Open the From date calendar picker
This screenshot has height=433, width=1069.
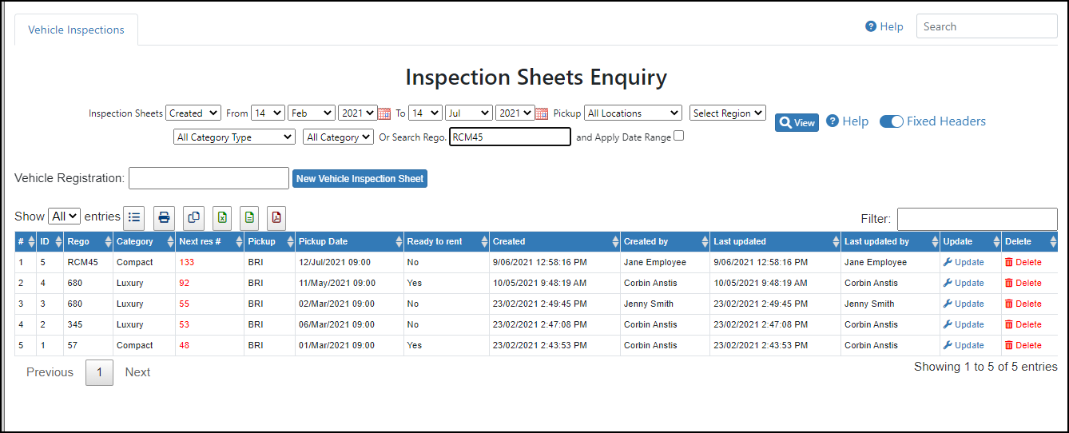[x=384, y=113]
